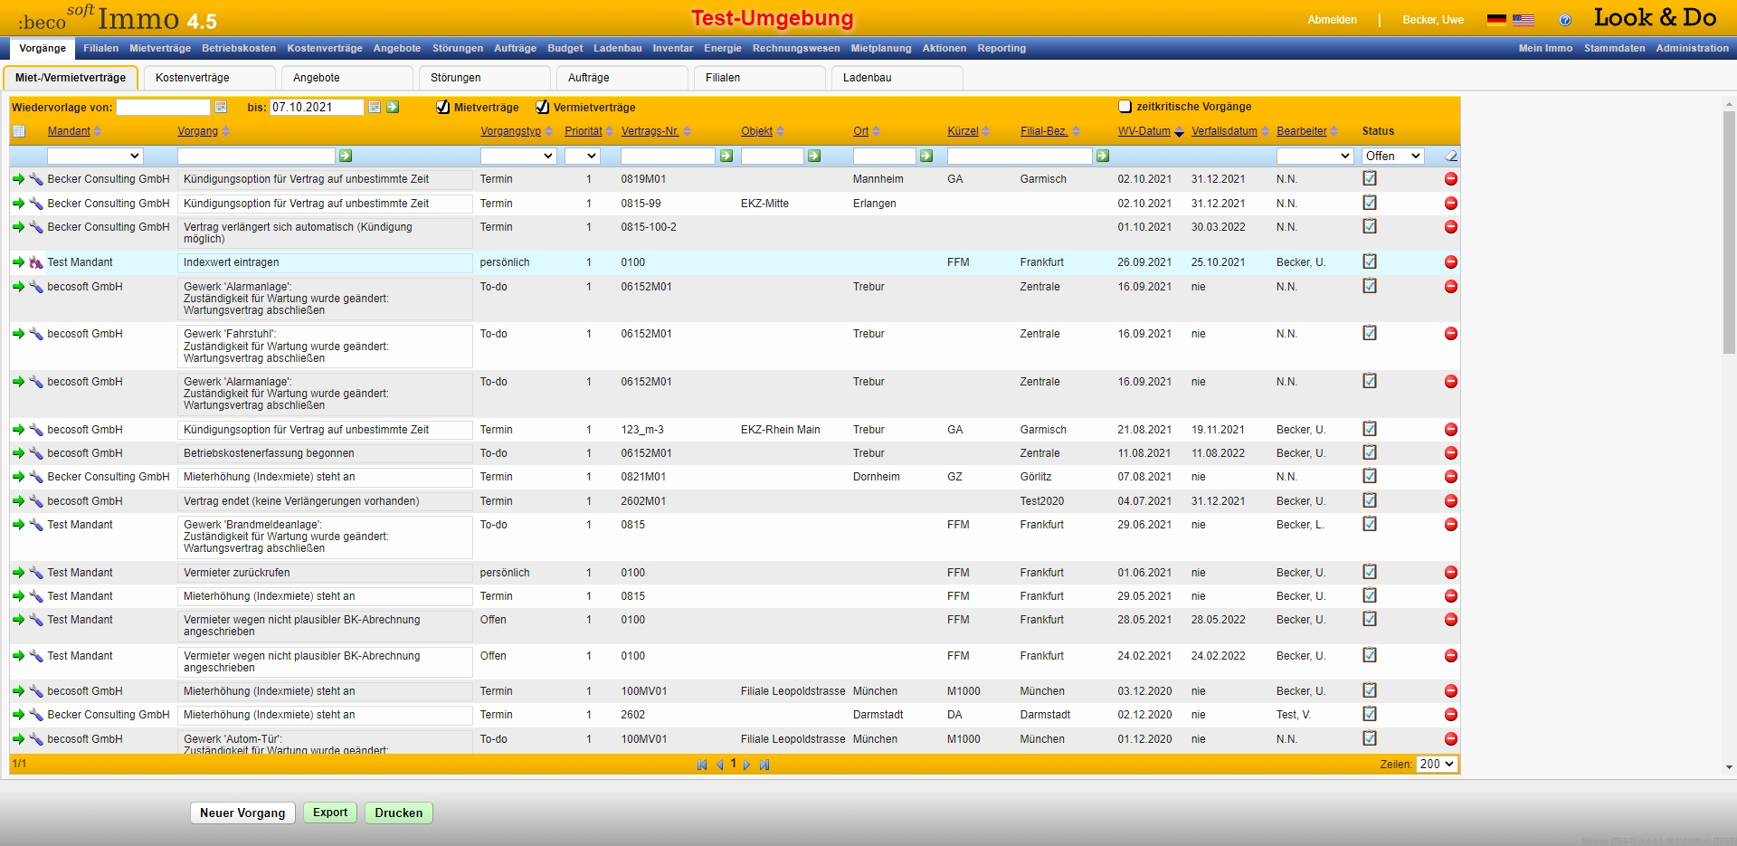
Task: Click the Neuer Vorgang button
Action: (x=242, y=813)
